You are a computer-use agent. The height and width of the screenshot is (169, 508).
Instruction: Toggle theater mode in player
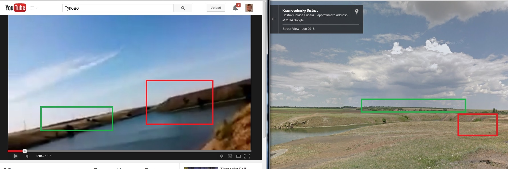tap(239, 156)
